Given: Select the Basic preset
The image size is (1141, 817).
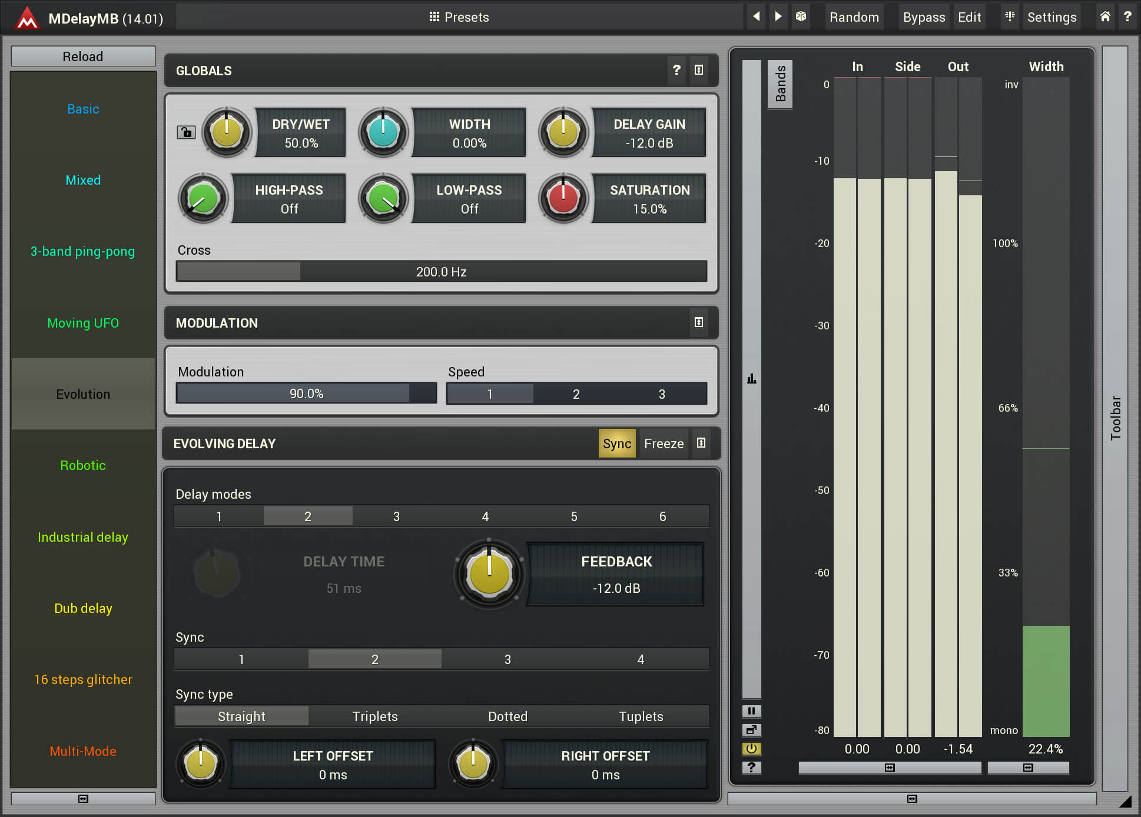Looking at the screenshot, I should [x=83, y=109].
